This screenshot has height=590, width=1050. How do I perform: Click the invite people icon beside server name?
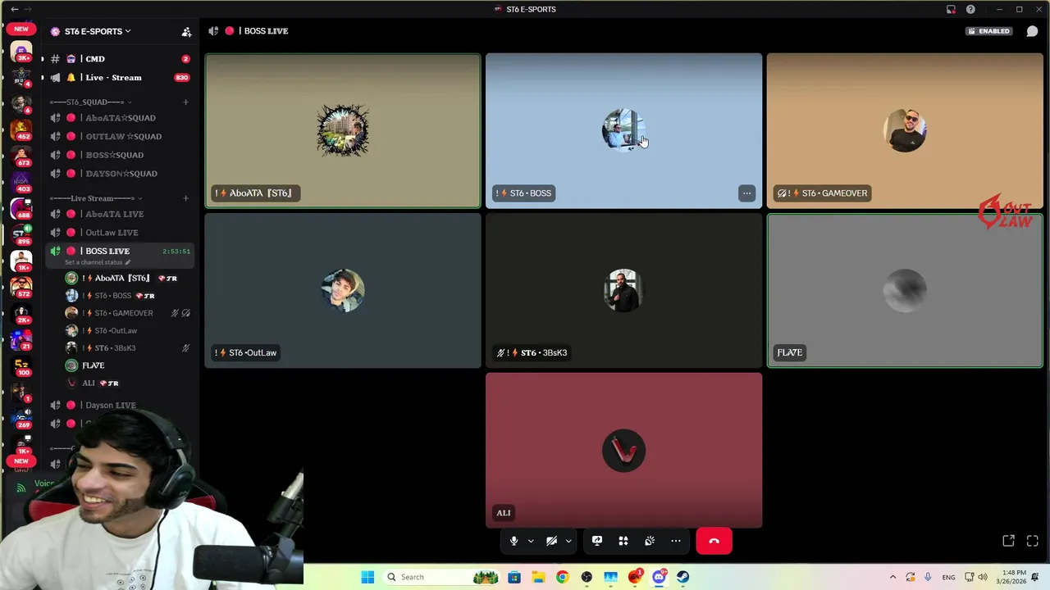point(186,31)
